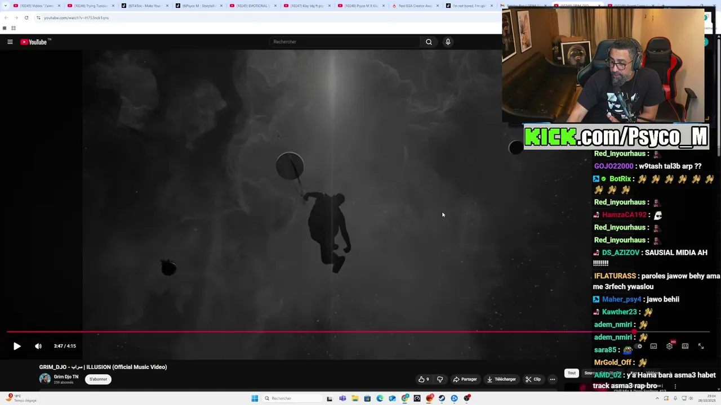Open Outlook from taskbar
721x405 pixels.
click(392, 398)
